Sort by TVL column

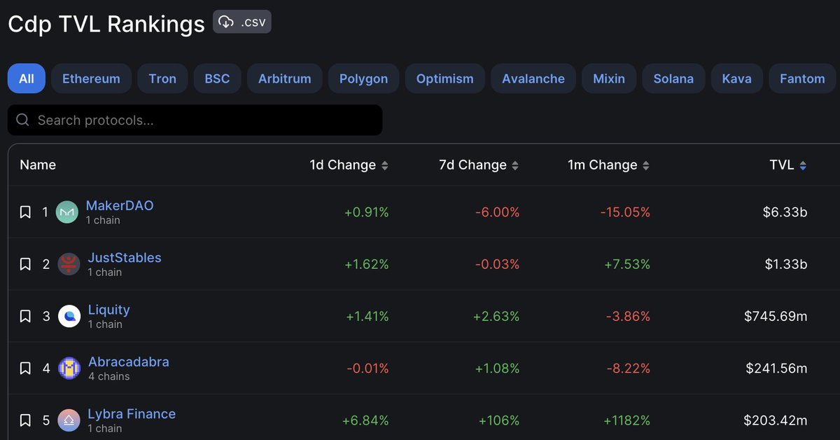pyautogui.click(x=788, y=165)
